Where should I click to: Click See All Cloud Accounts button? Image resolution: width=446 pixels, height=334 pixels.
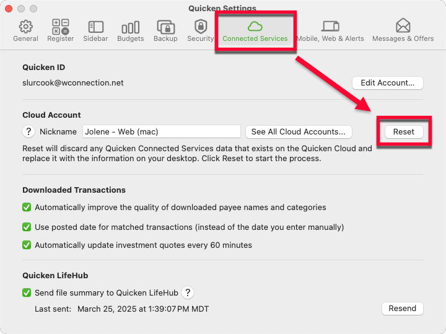tap(299, 132)
